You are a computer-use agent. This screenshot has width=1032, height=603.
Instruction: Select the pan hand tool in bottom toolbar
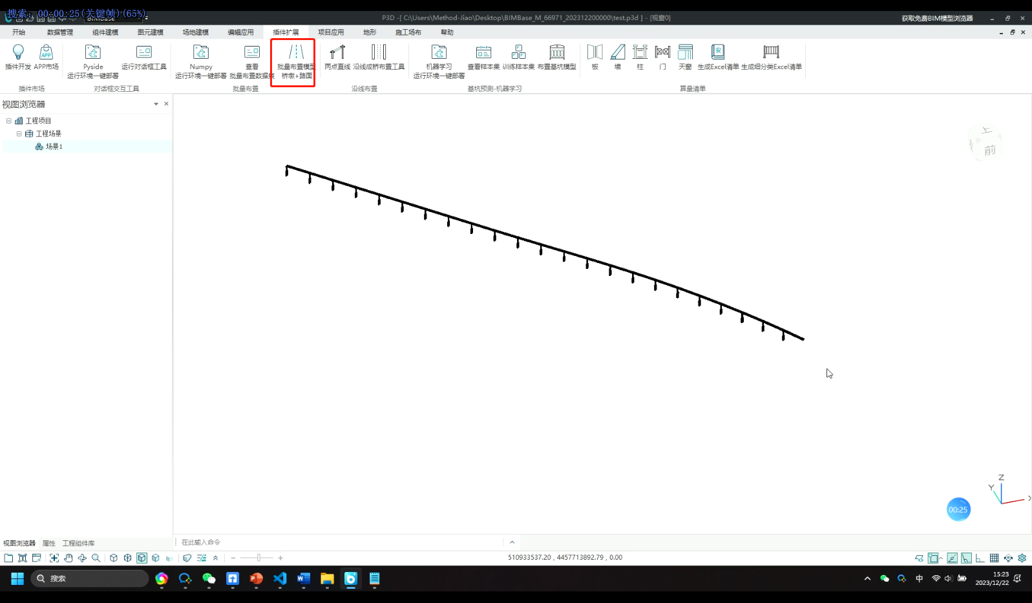pyautogui.click(x=68, y=558)
